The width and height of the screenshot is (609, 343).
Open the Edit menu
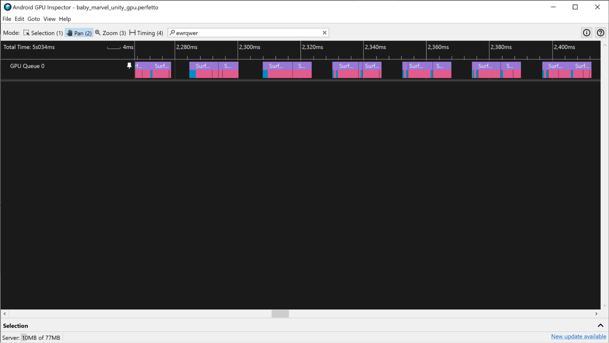coord(19,19)
